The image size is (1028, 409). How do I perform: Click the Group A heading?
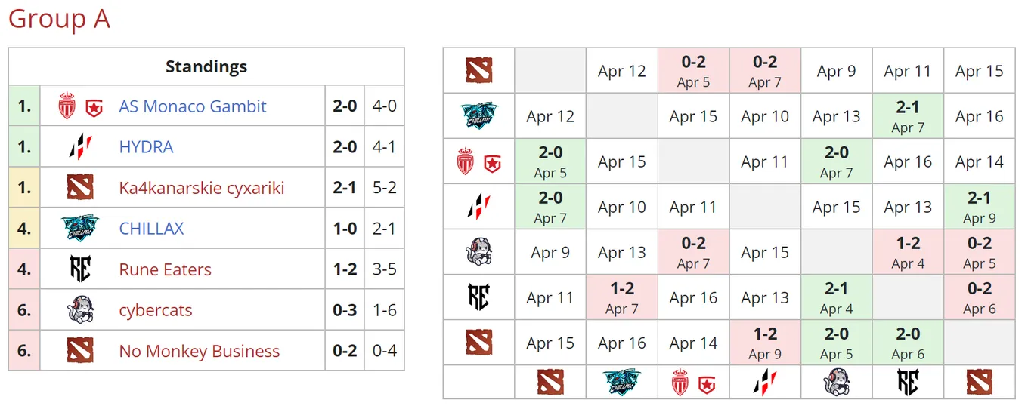point(59,18)
